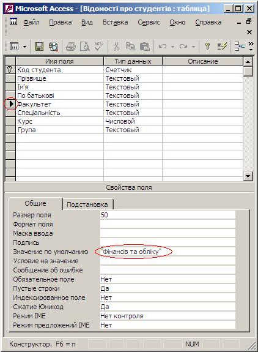Click the File Search icon in toolbar
Viewport: 258px width, 352px height.
(53, 47)
